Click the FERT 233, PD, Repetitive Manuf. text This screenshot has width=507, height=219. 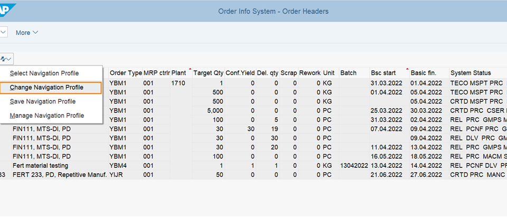60,175
